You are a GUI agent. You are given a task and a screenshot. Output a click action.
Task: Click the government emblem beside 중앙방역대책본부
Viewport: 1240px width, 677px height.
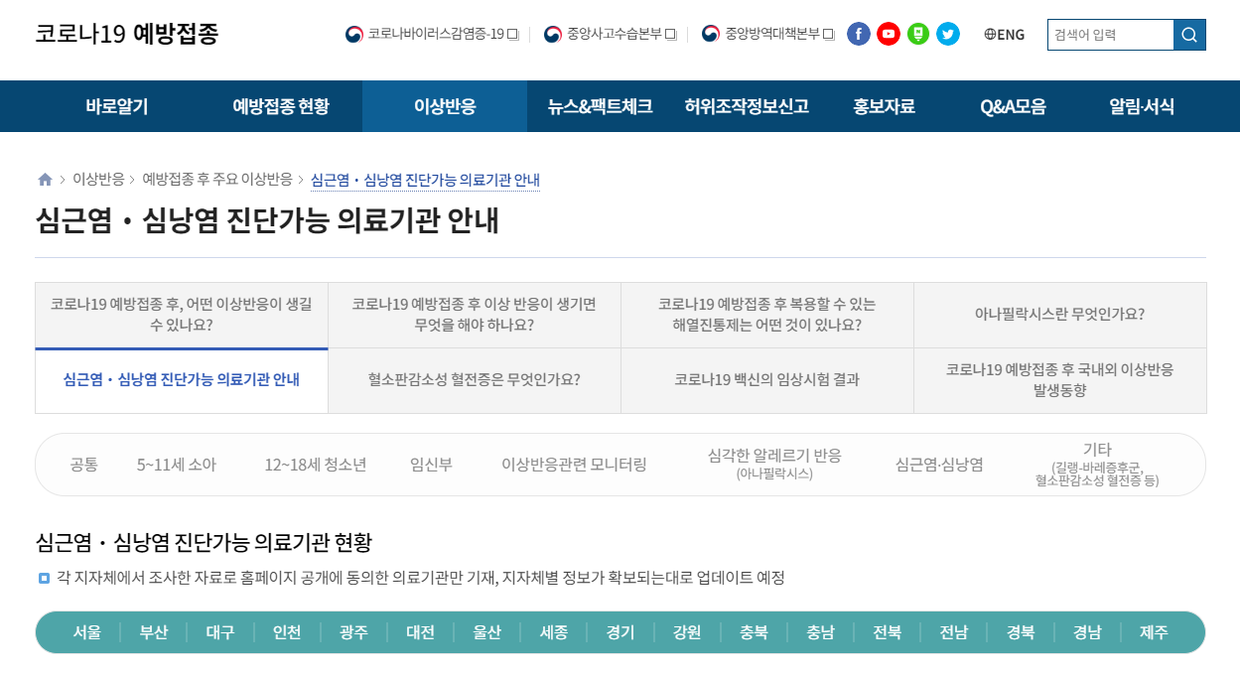pos(708,33)
